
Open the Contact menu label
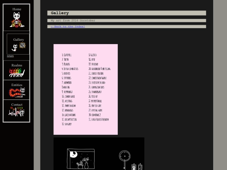(x=17, y=105)
